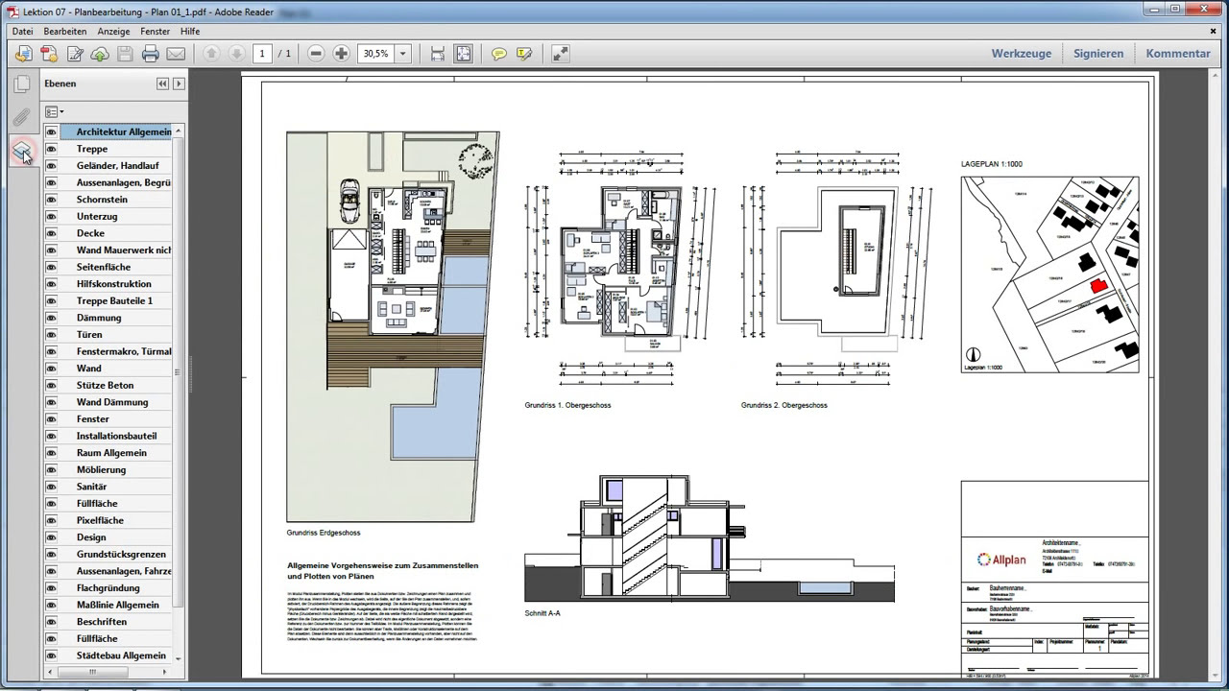Select the Beschriften layer
Screen dimensions: 1229x691
(x=102, y=622)
